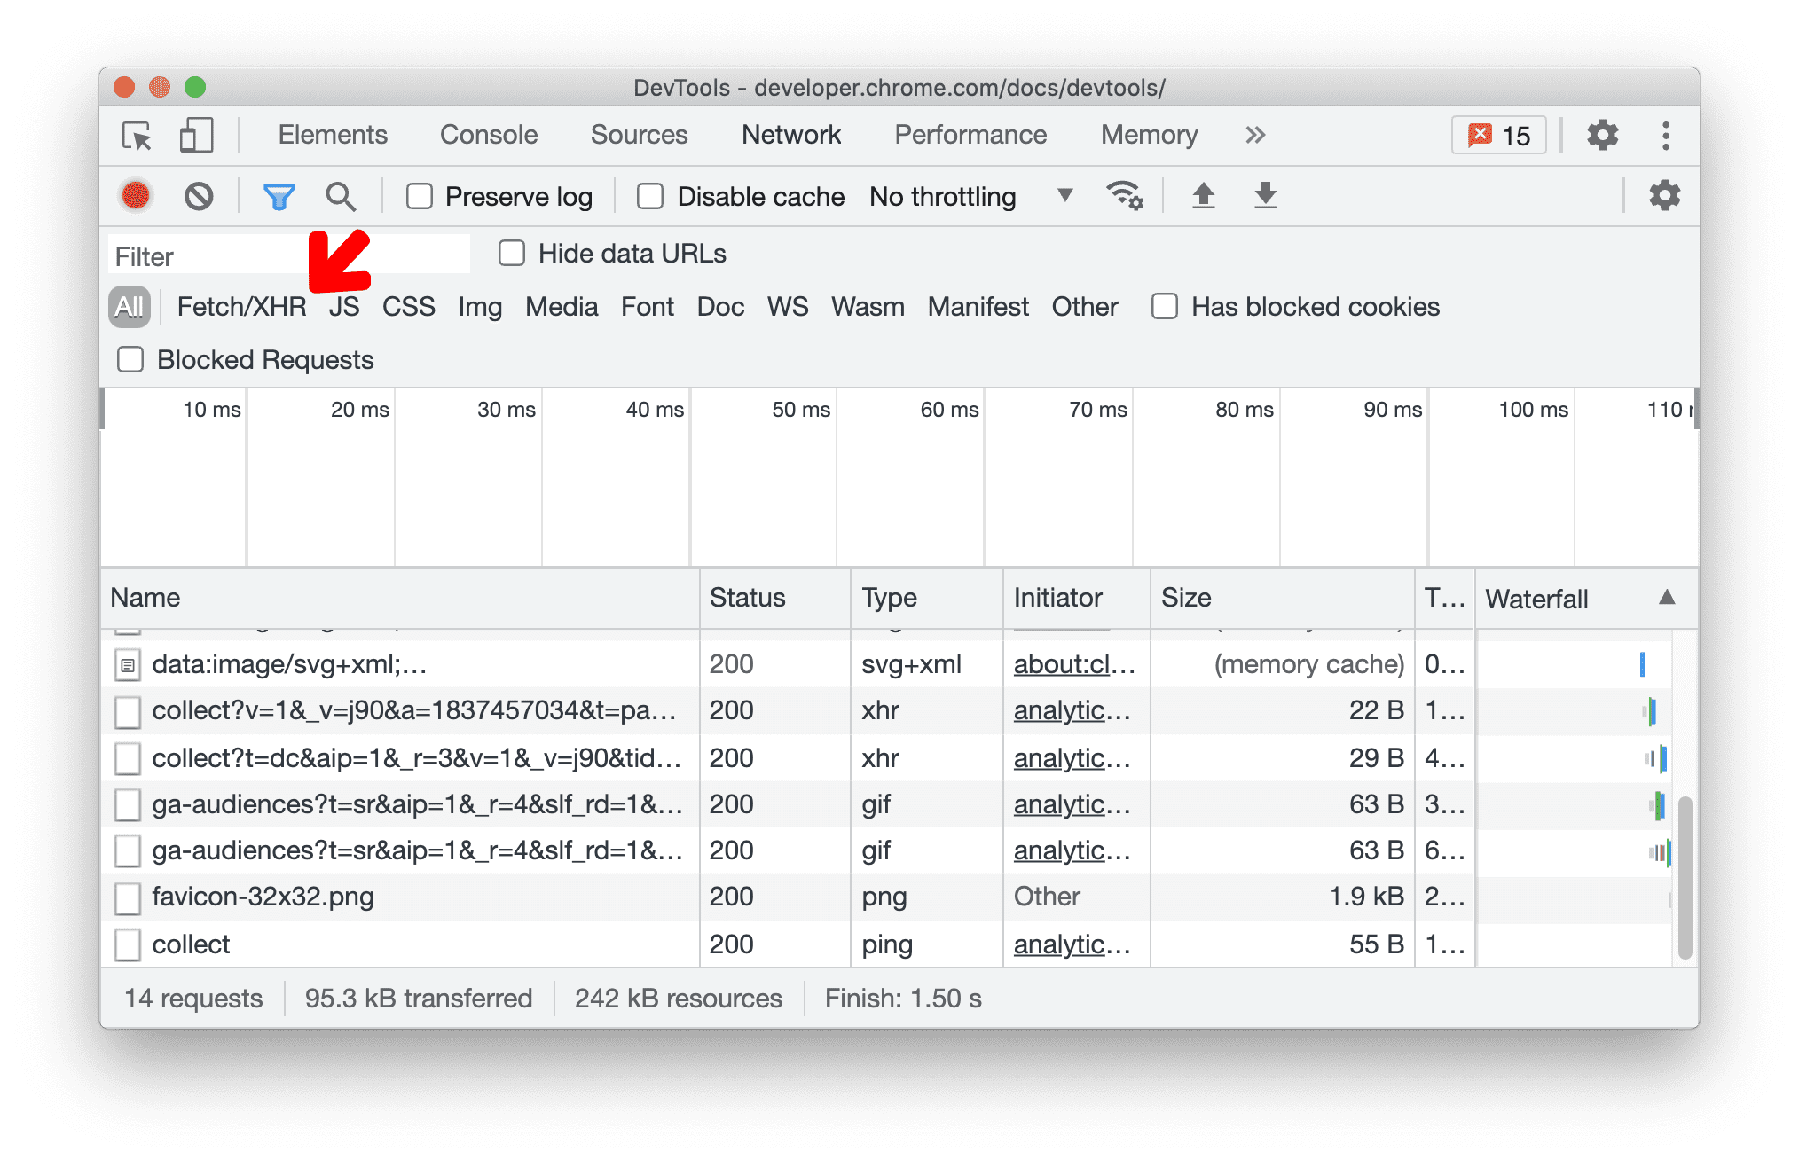Click the record/stop network requests button
This screenshot has height=1160, width=1799.
click(x=135, y=197)
